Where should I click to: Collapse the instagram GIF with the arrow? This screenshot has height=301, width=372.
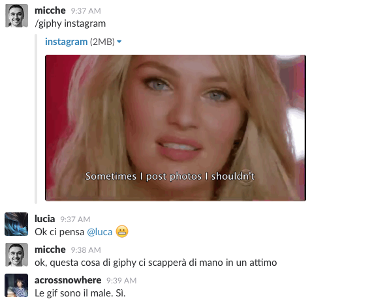pyautogui.click(x=119, y=42)
